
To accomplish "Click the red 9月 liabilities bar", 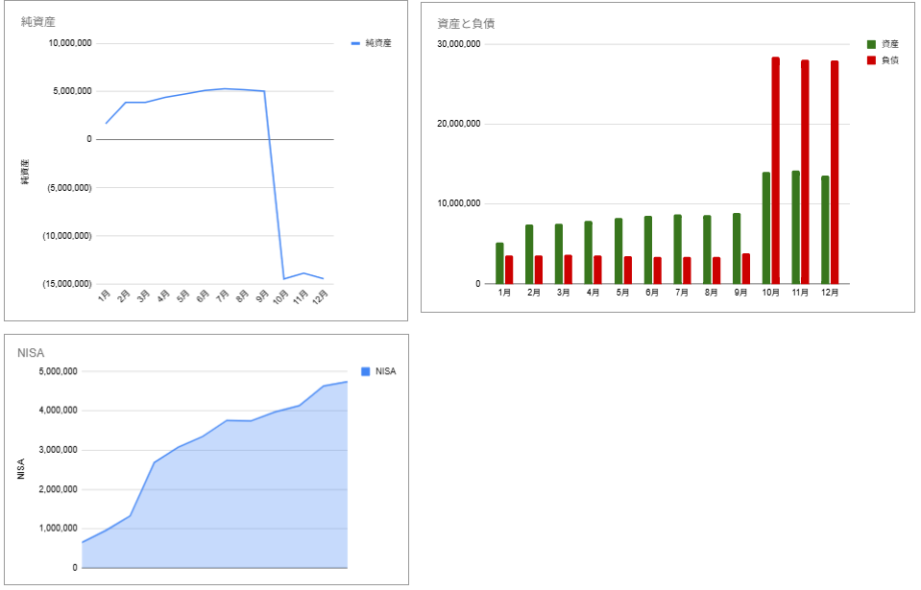I will [x=746, y=269].
